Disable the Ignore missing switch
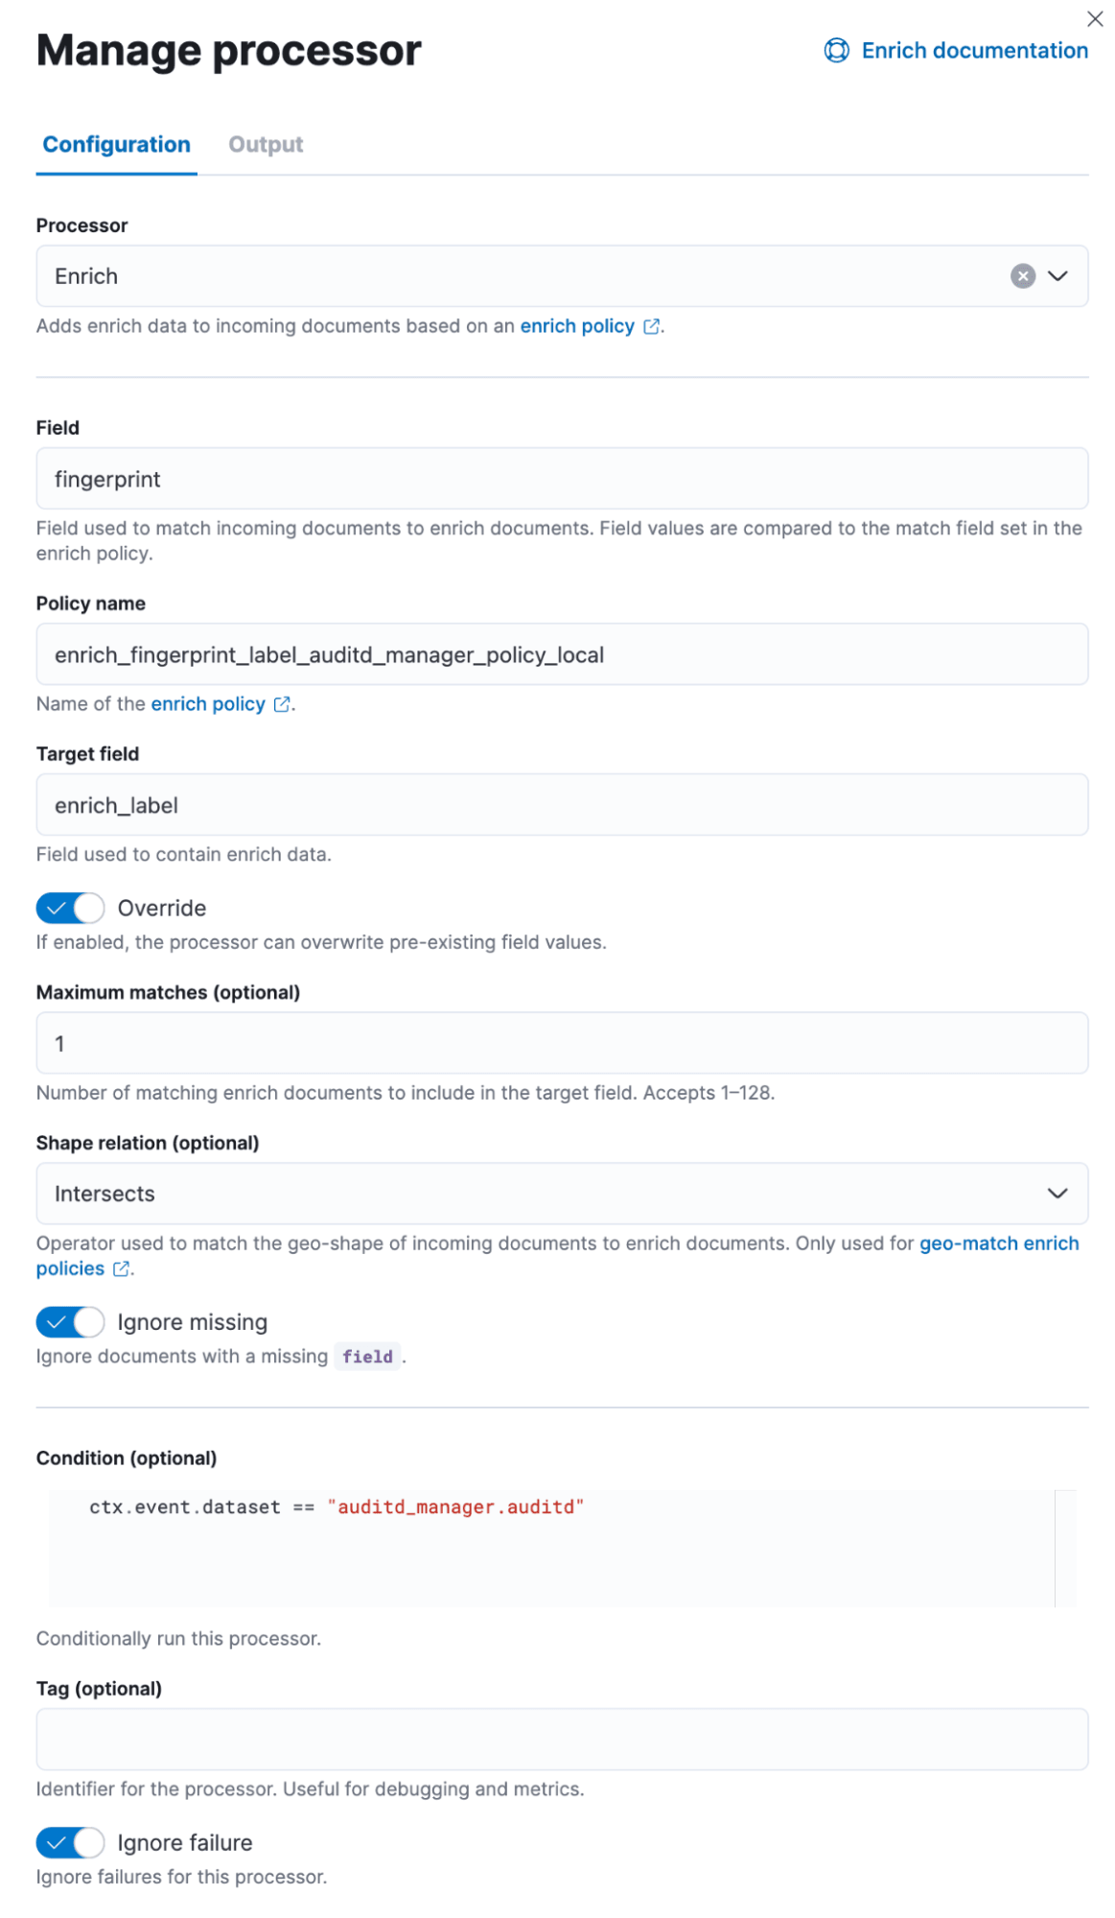 tap(70, 1322)
